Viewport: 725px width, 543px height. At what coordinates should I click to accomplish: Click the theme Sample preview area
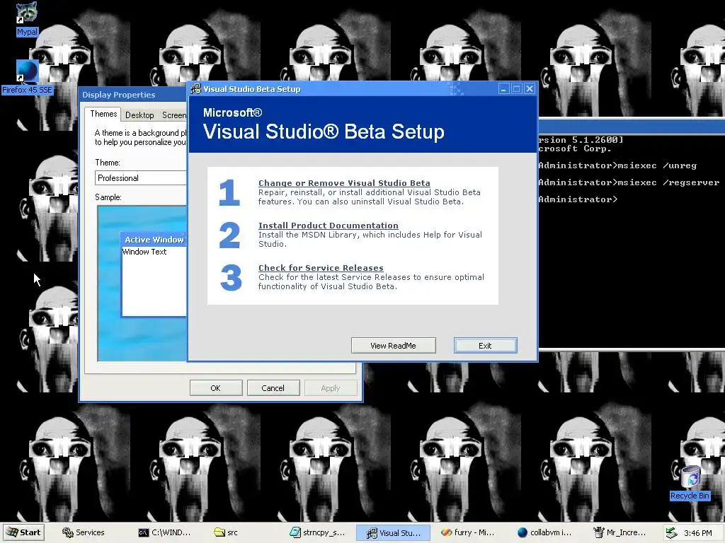click(x=142, y=283)
